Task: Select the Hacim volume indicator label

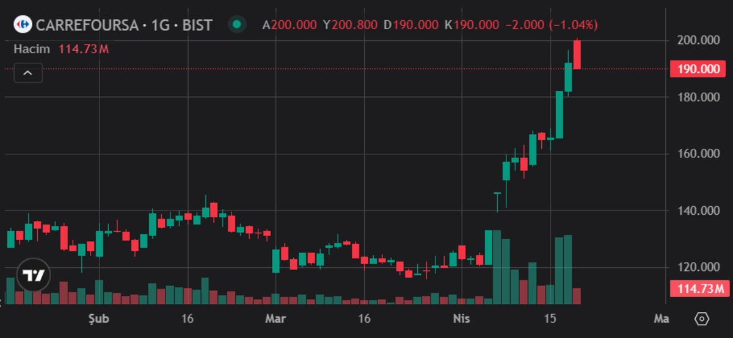Action: point(32,49)
